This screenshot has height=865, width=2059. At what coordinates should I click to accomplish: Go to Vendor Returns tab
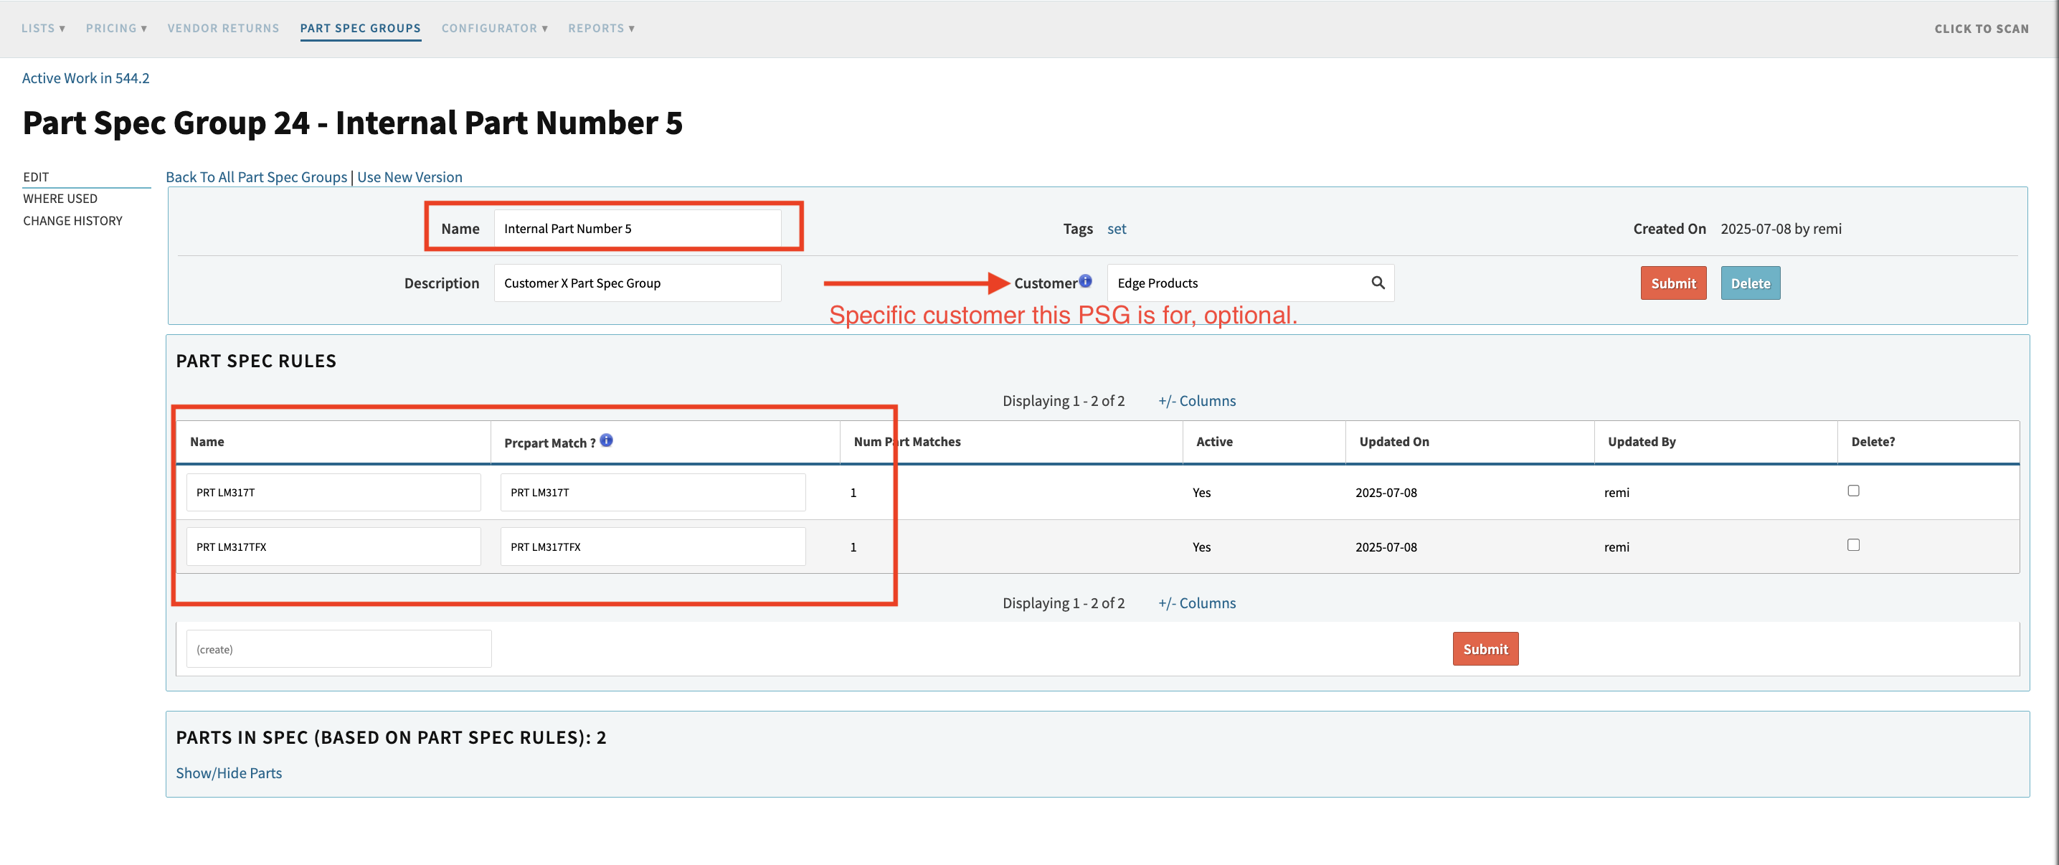(x=223, y=28)
